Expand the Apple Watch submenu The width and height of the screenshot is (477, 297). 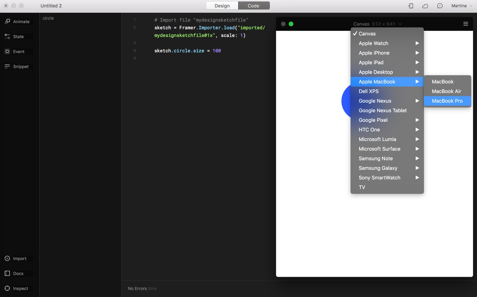pos(387,43)
